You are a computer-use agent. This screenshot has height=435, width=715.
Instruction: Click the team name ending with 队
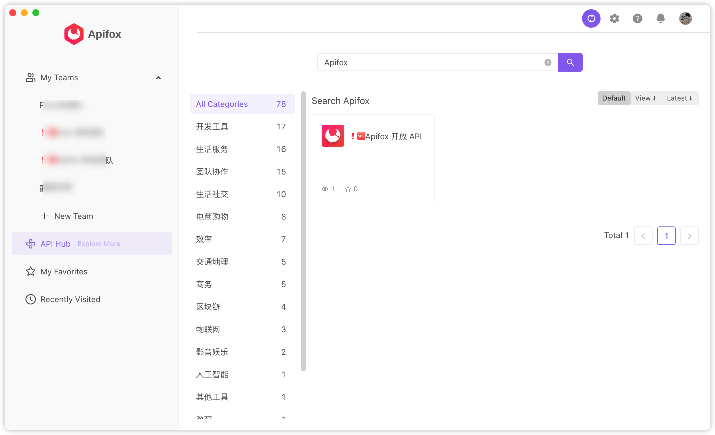pos(77,160)
